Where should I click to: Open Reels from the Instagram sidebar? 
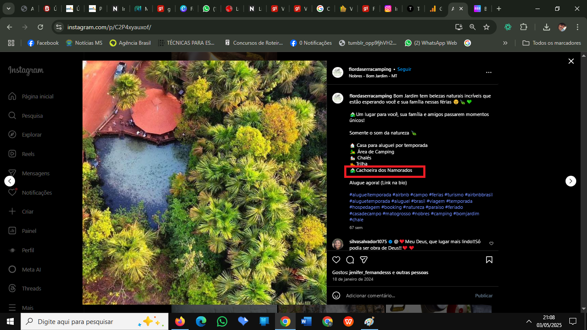(28, 154)
